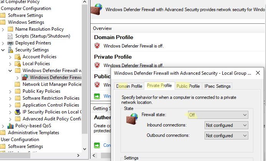
Task: Expand the Account Policies node
Action: [10, 57]
